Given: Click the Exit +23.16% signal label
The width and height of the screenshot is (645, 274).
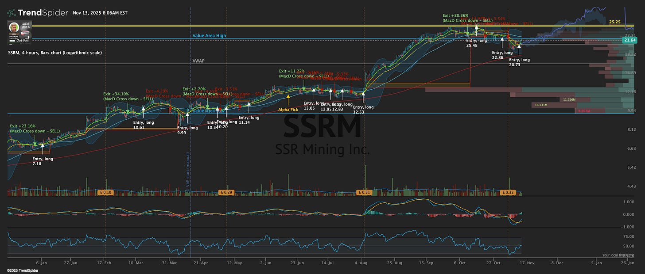Looking at the screenshot, I should point(35,129).
